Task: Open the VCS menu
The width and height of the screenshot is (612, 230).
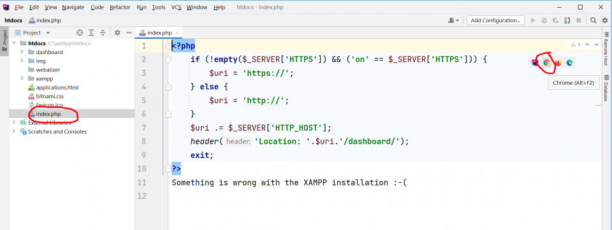Action: point(177,7)
